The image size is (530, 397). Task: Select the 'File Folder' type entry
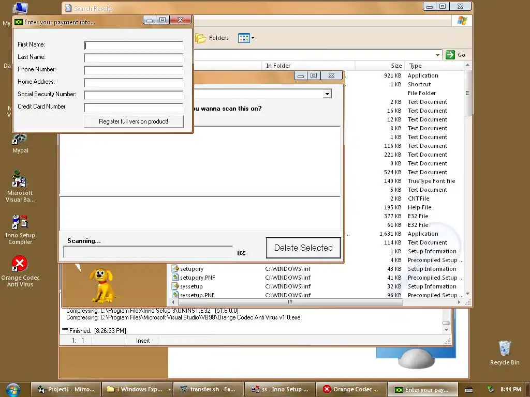(421, 93)
